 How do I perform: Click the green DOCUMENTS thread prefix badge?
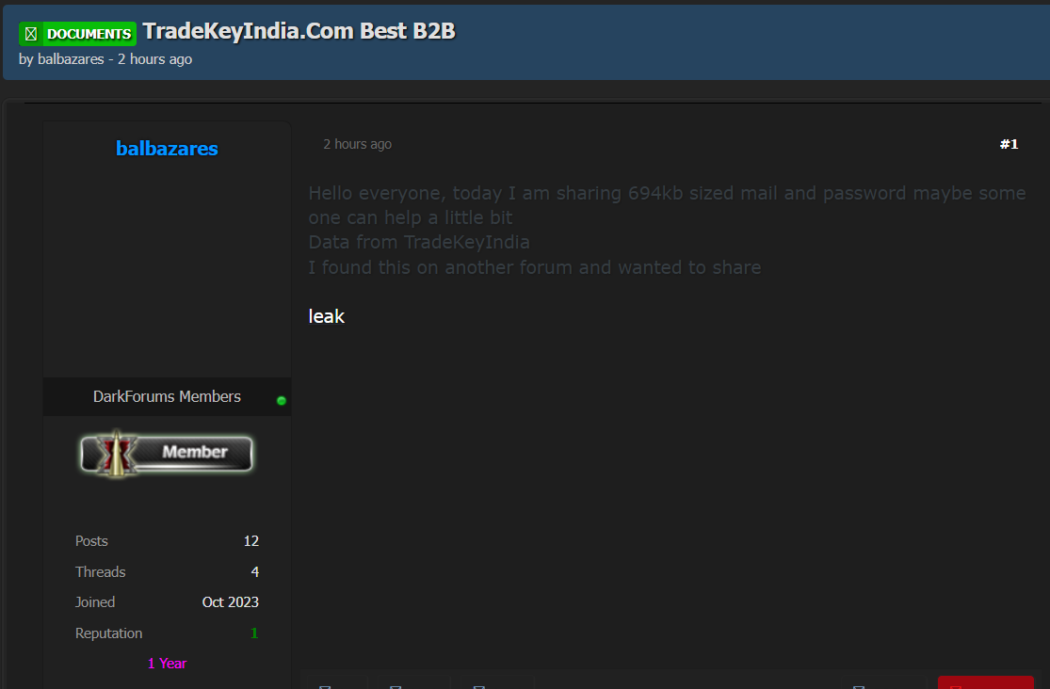[77, 34]
